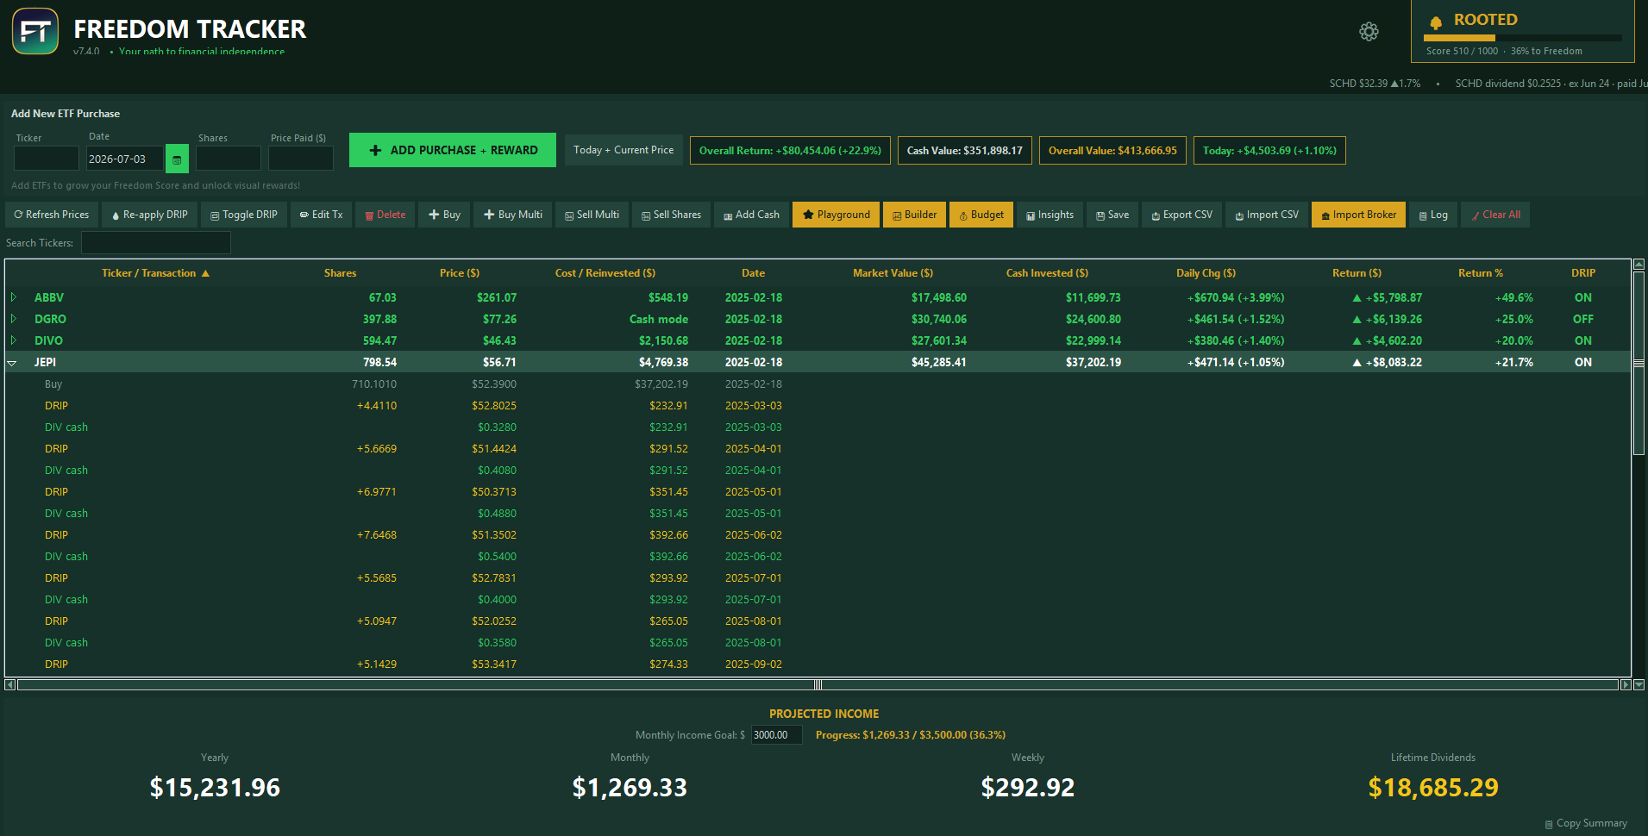
Task: Expand the ABBV holding row
Action: 14,297
